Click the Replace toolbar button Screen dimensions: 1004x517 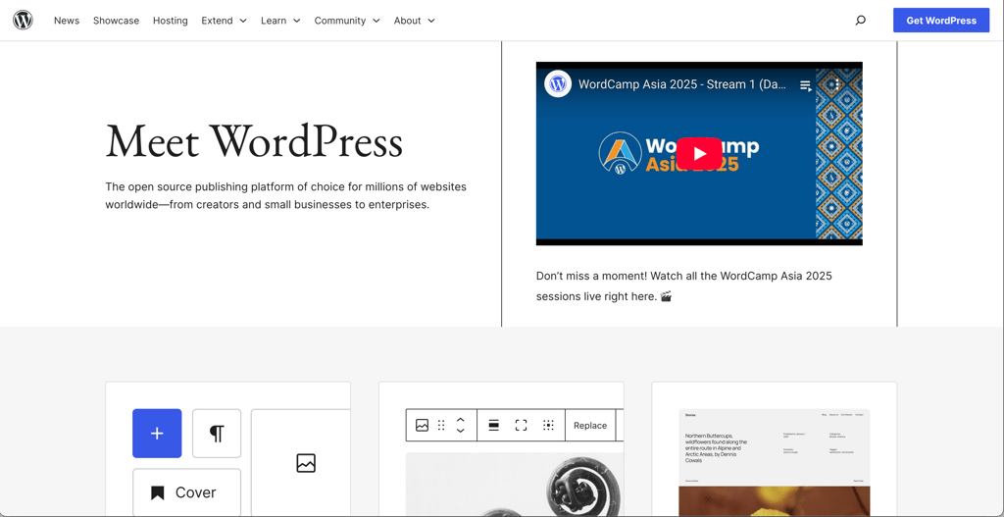tap(590, 426)
